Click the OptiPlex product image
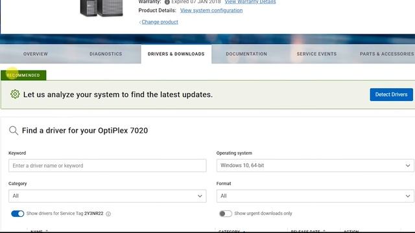This screenshot has height=233, width=415. pos(102,8)
